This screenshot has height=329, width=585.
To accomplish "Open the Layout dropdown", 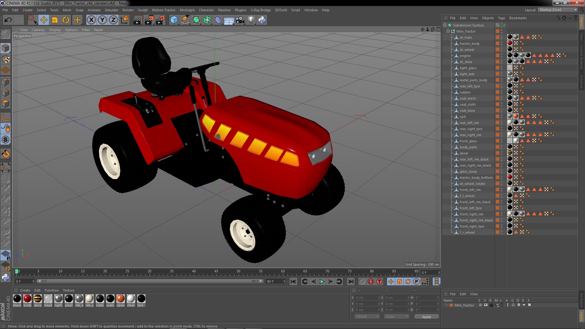I will pyautogui.click(x=558, y=10).
